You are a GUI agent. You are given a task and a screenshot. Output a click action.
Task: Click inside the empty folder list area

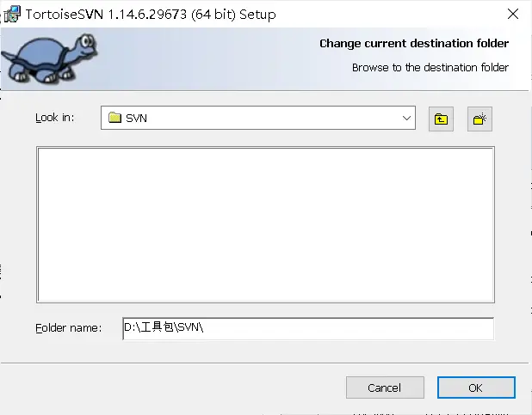point(265,224)
